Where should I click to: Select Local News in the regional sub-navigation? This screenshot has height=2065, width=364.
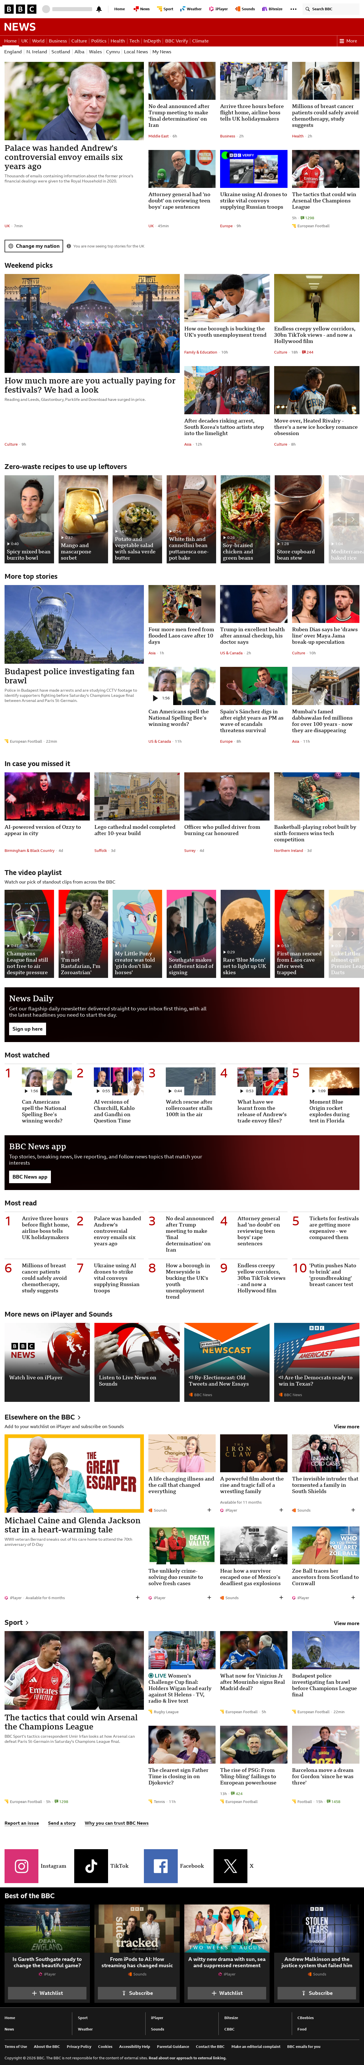136,52
